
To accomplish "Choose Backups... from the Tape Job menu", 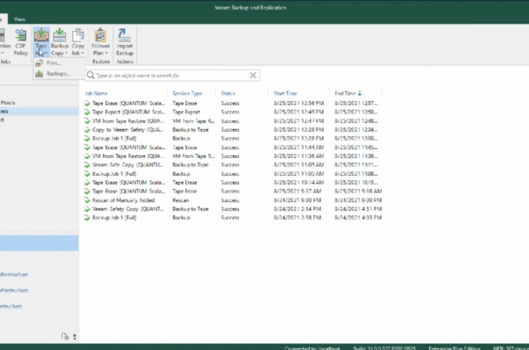I will click(58, 73).
